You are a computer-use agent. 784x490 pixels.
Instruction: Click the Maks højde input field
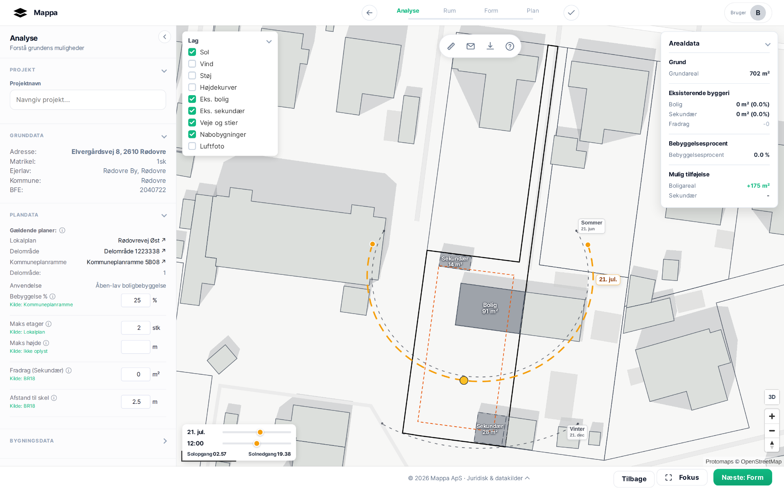pos(136,347)
